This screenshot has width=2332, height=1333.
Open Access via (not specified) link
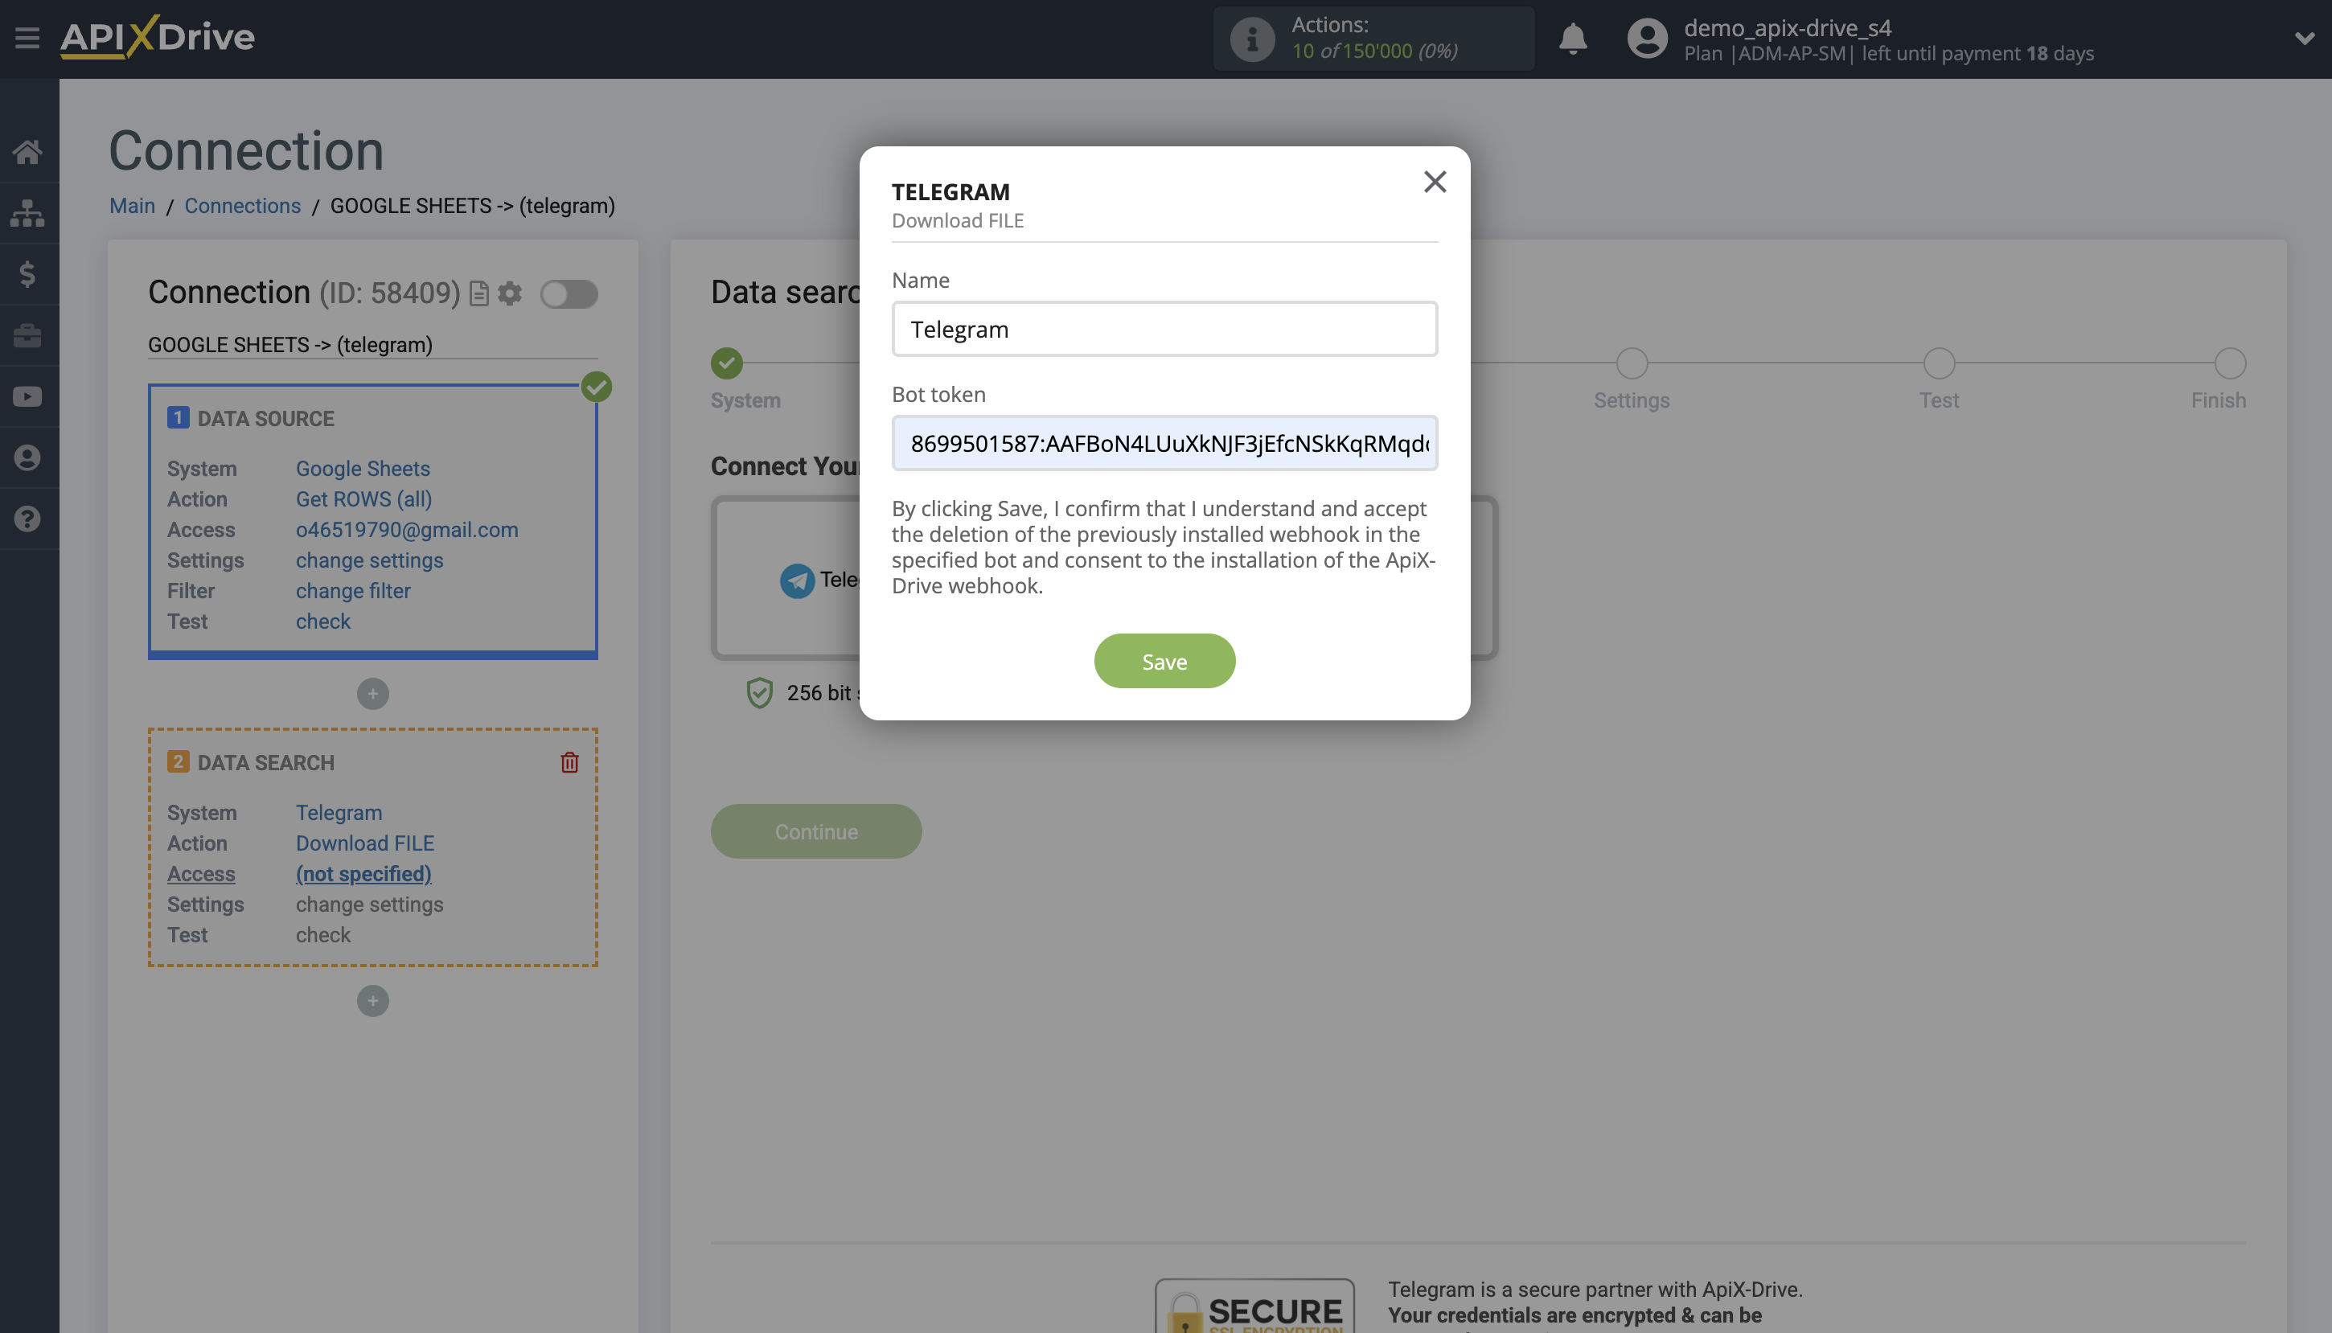click(363, 873)
